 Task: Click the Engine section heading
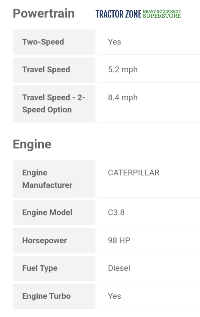[32, 144]
